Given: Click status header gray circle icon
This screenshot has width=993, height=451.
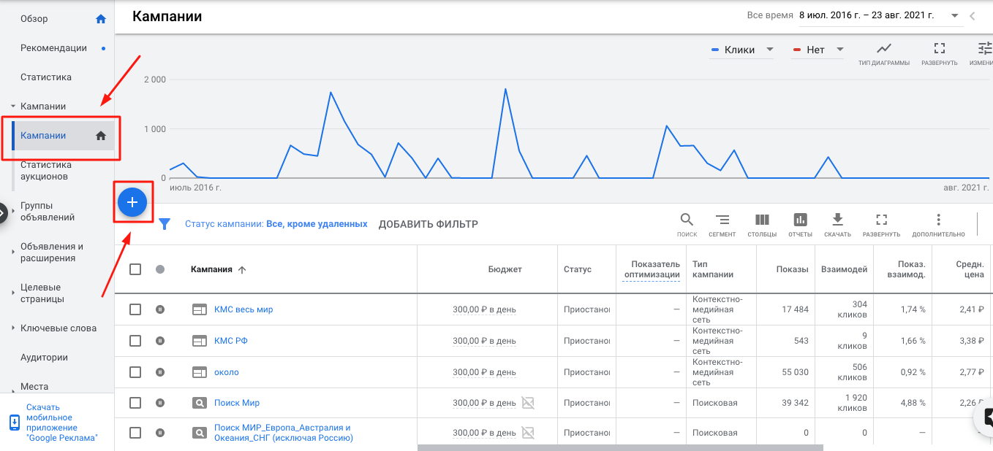Looking at the screenshot, I should coord(160,269).
